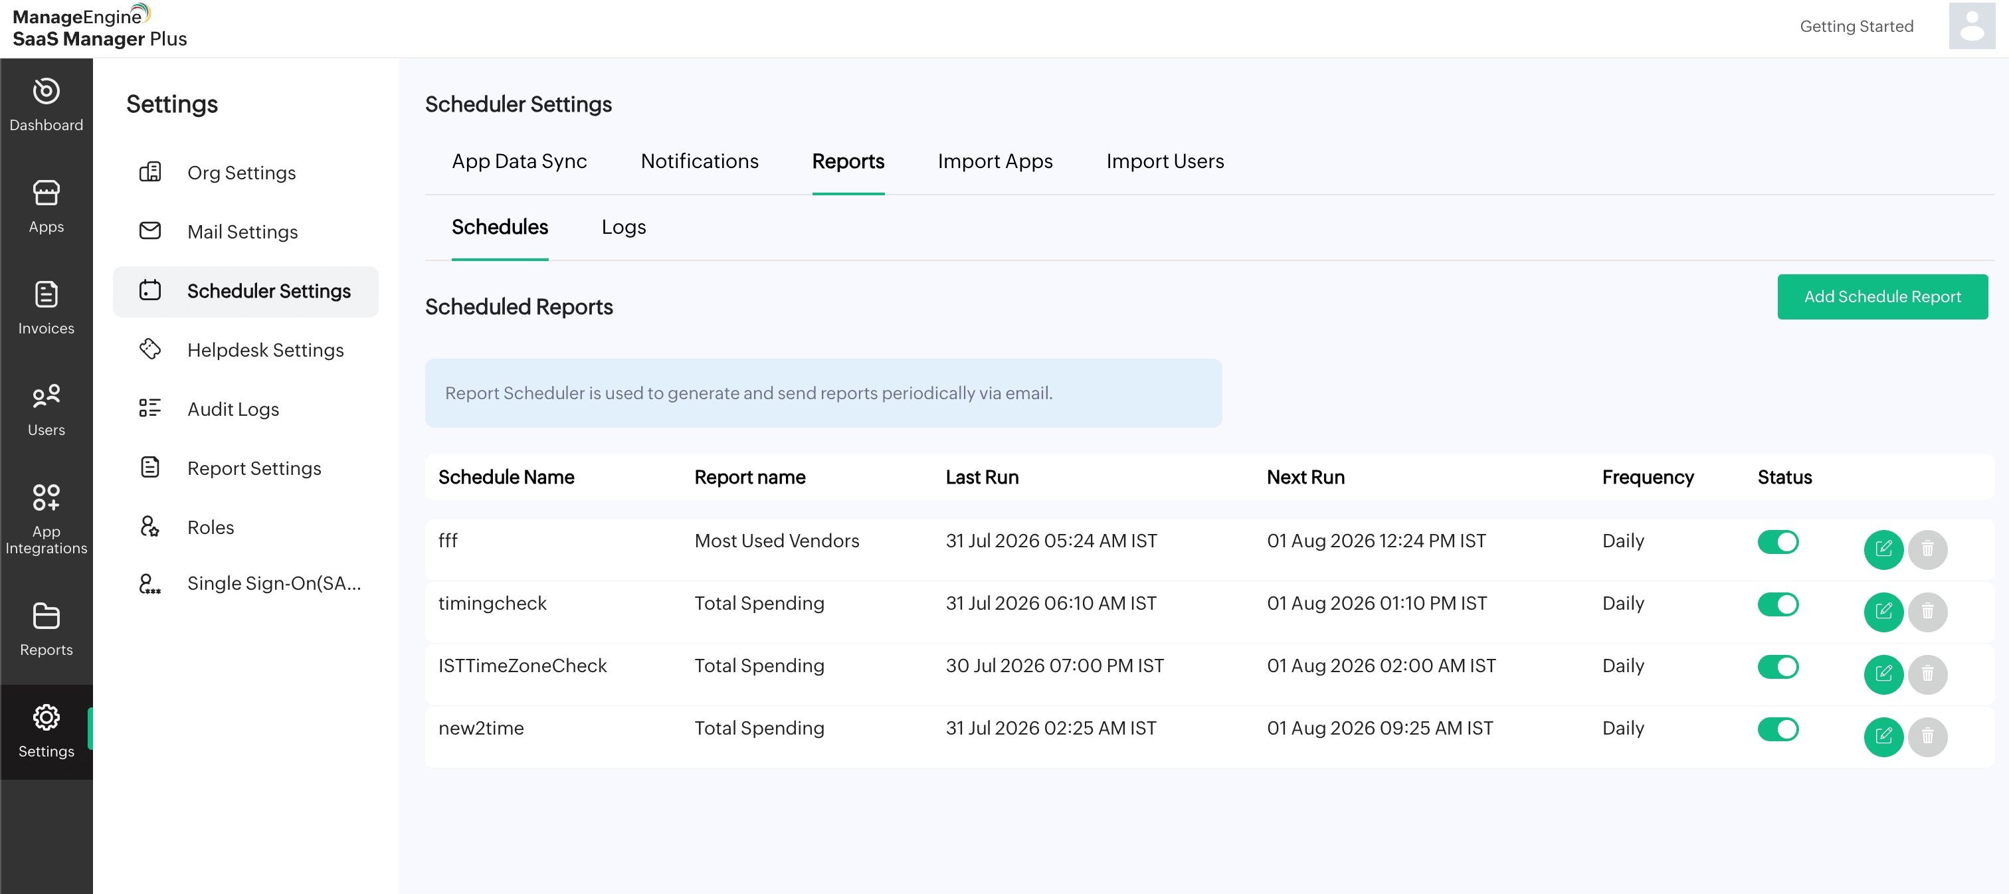Screen dimensions: 2009x894
Task: Open Report Settings
Action: click(245, 468)
